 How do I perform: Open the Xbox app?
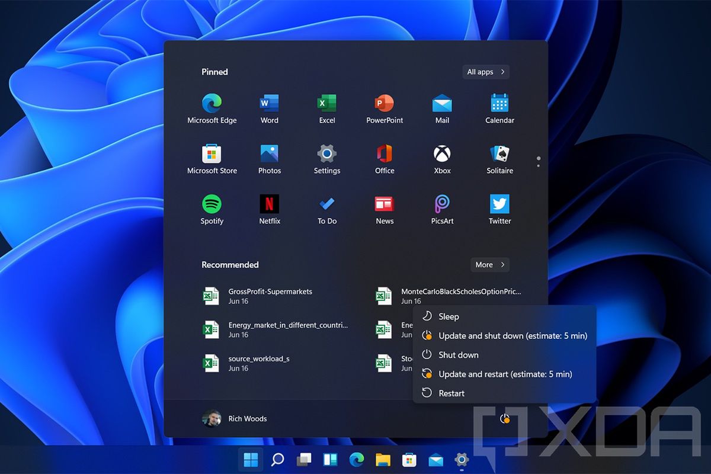click(x=441, y=154)
